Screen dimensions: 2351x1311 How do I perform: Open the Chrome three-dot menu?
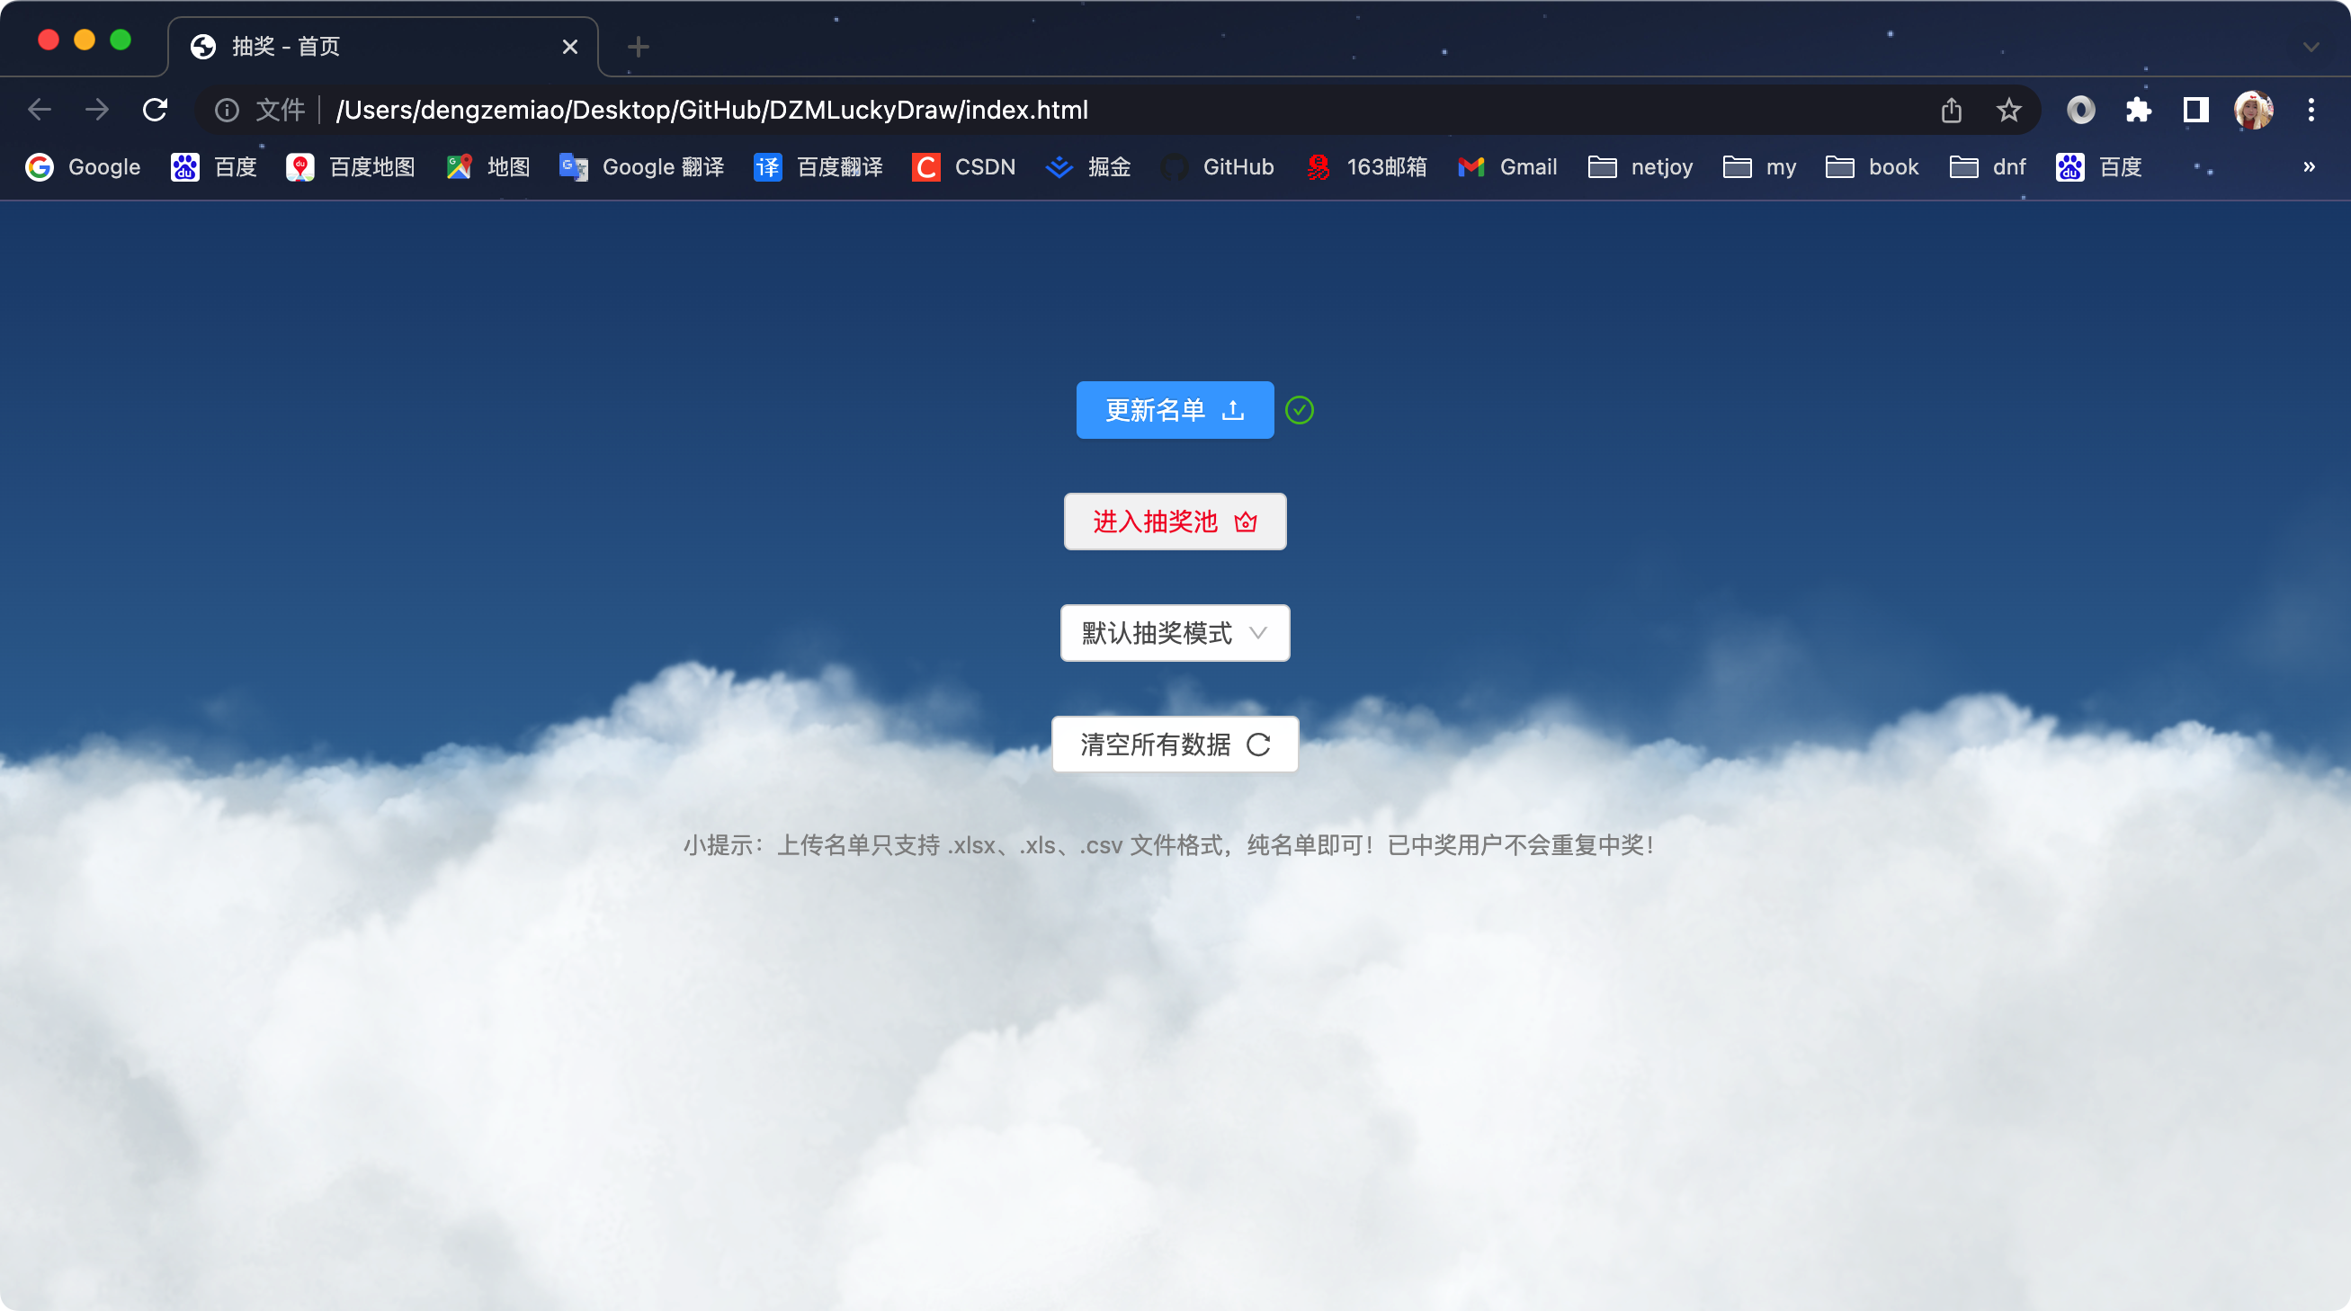tap(2311, 111)
